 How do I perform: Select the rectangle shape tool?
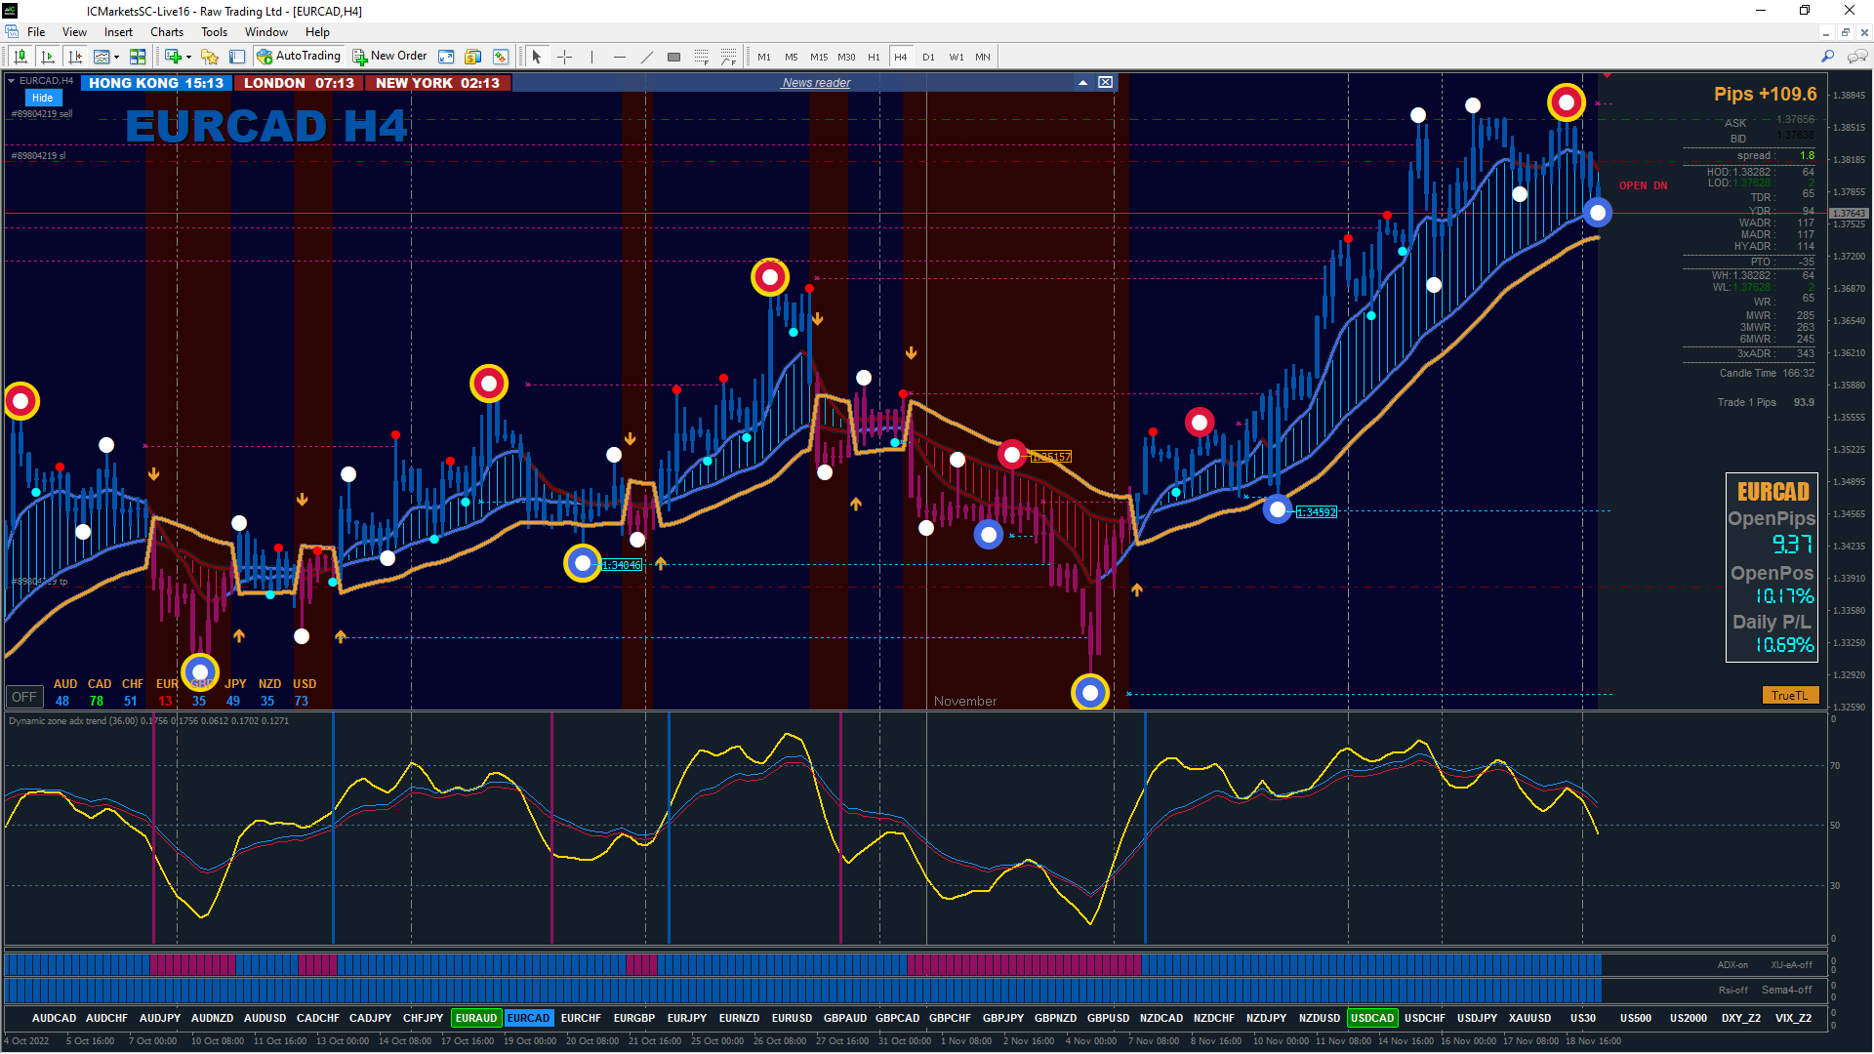673,57
